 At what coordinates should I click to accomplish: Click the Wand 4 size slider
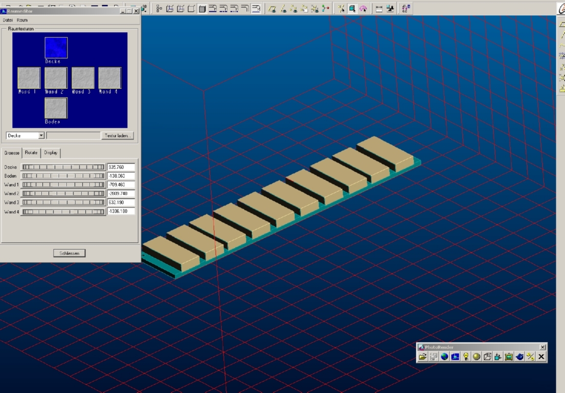(63, 212)
